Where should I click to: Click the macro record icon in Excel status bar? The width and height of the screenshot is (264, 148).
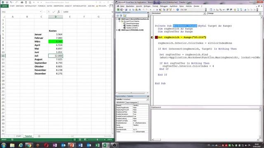pyautogui.click(x=12, y=139)
